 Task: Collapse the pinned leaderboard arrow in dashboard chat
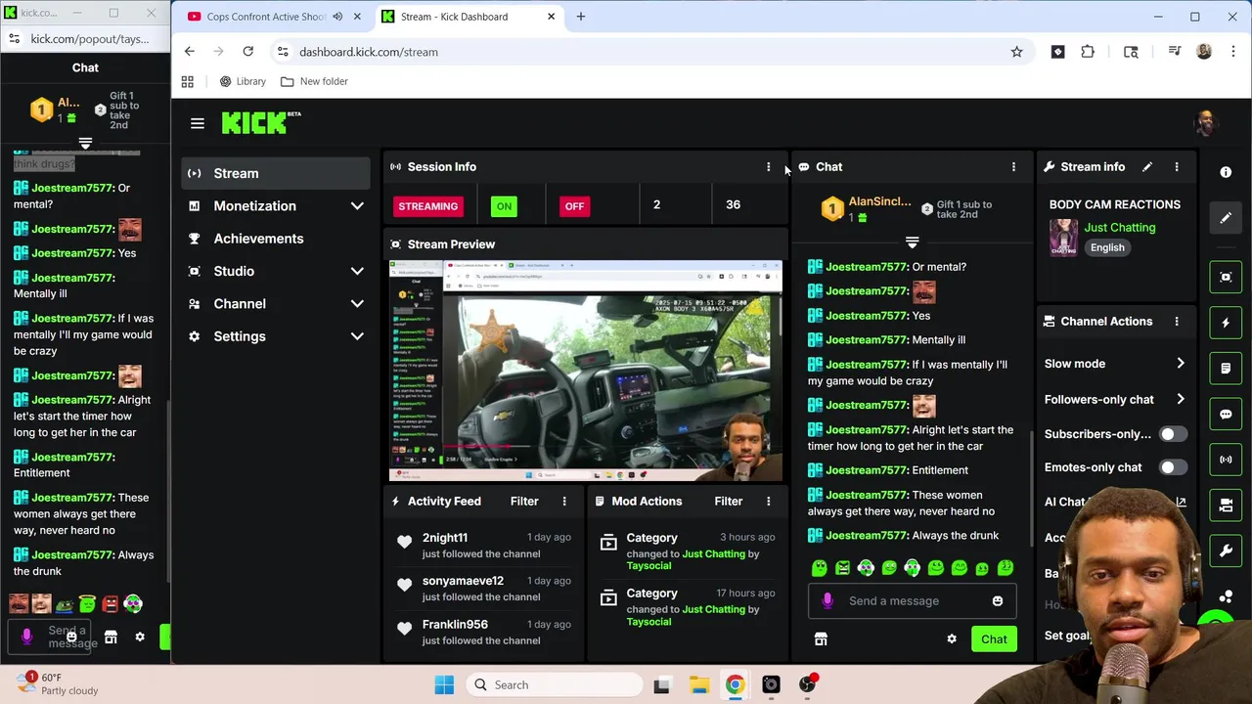tap(912, 242)
